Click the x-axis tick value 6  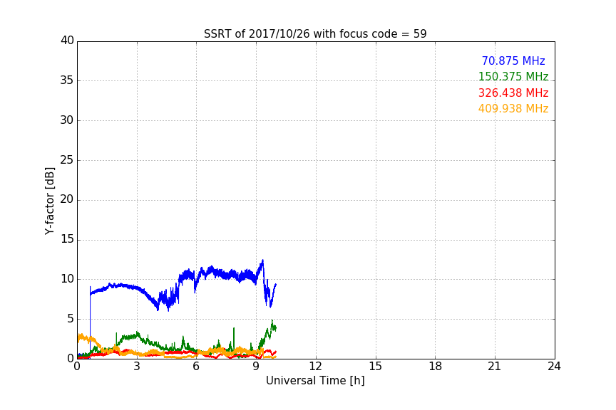196,367
